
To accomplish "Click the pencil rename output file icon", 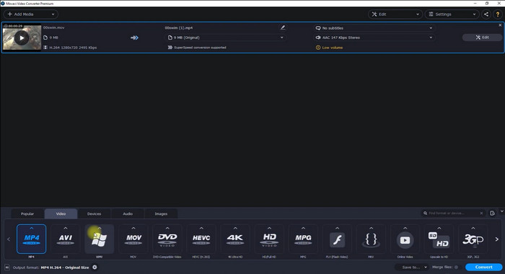I will [283, 27].
